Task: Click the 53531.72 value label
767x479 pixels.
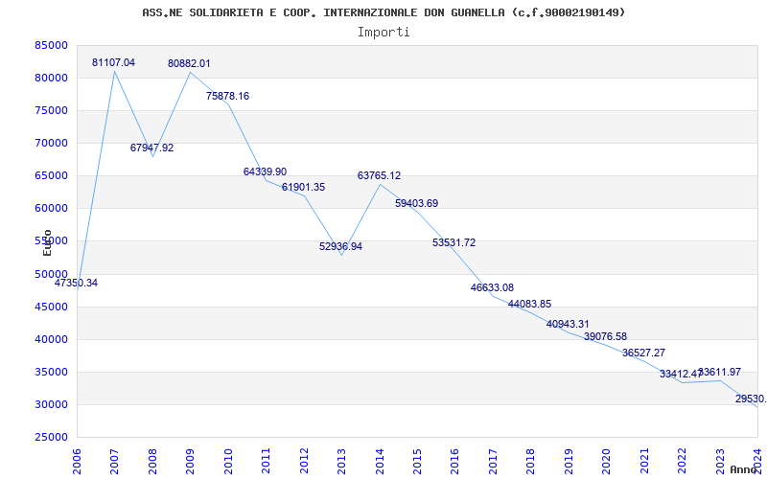Action: [x=453, y=243]
